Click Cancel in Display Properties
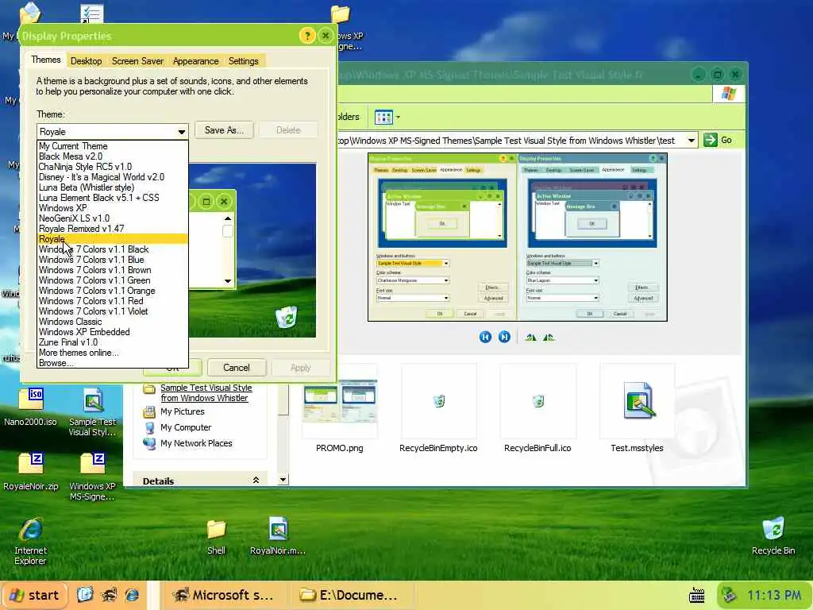The image size is (813, 610). click(237, 368)
